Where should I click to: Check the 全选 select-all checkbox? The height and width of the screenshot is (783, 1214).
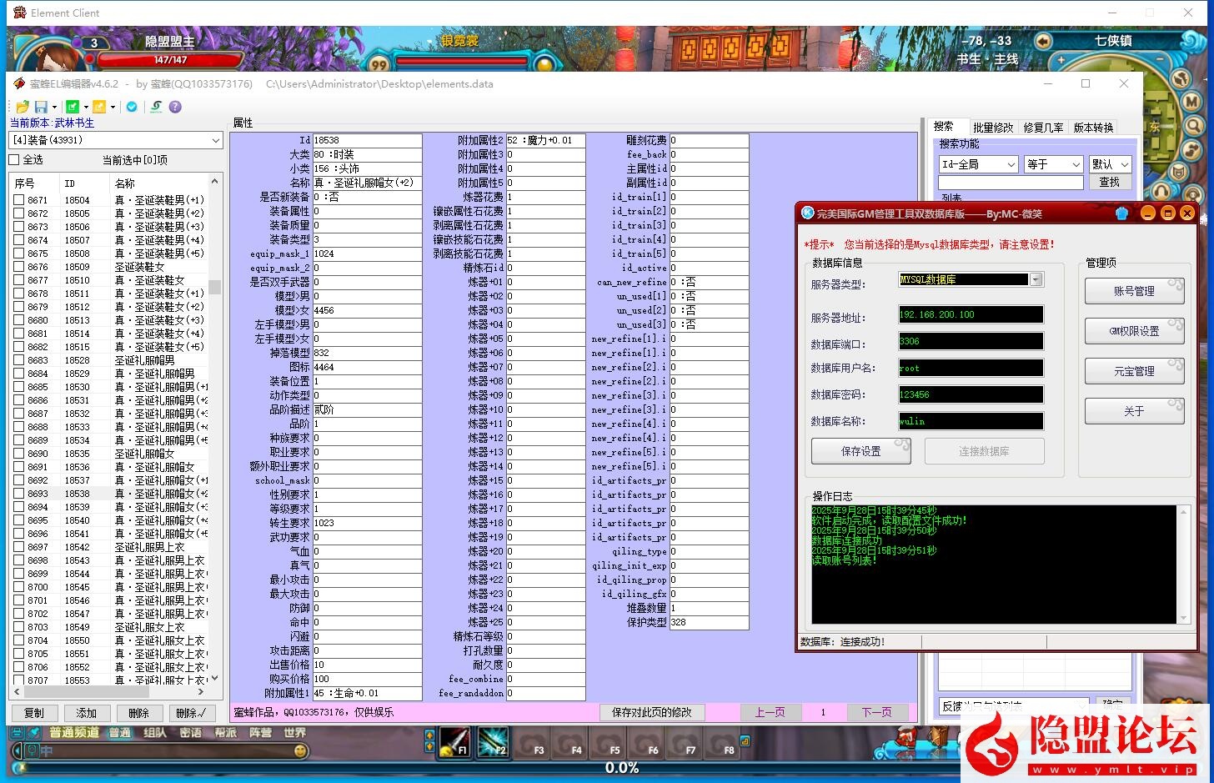click(x=14, y=160)
